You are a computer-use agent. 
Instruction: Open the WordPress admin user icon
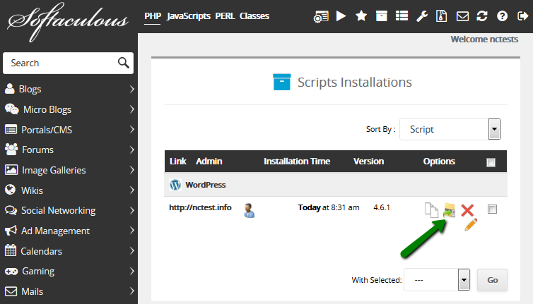pyautogui.click(x=249, y=209)
